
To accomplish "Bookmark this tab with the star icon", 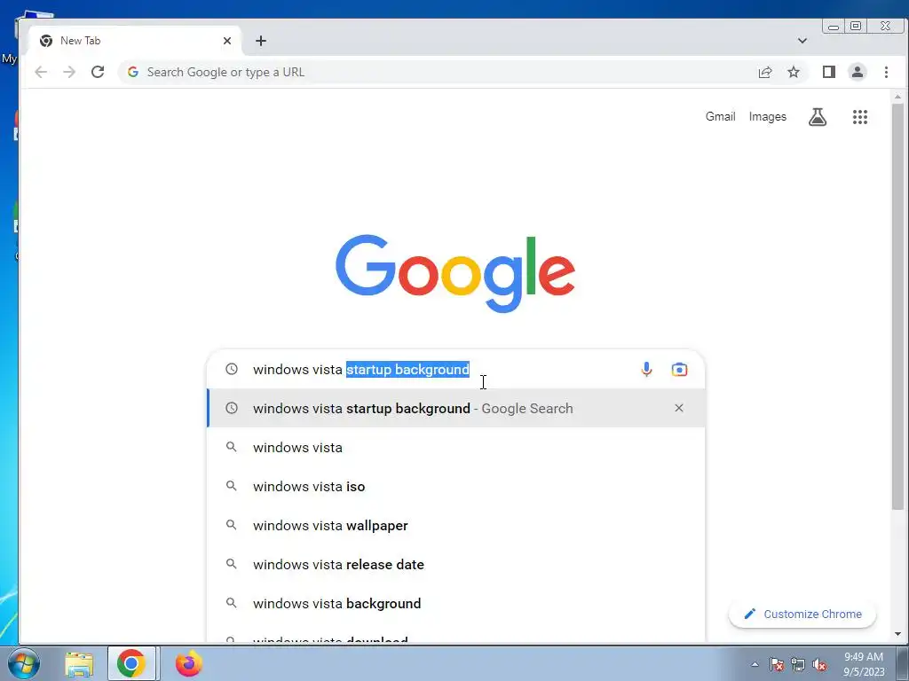I will pos(793,72).
